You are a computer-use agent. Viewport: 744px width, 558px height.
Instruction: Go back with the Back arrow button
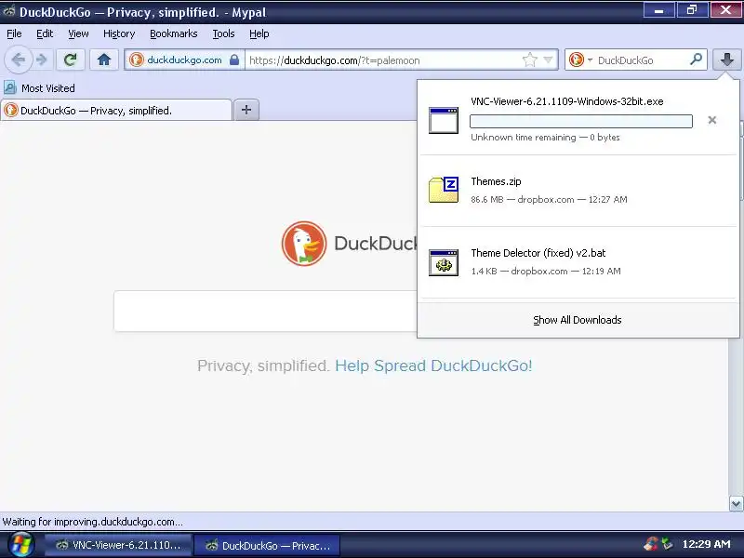click(x=18, y=60)
